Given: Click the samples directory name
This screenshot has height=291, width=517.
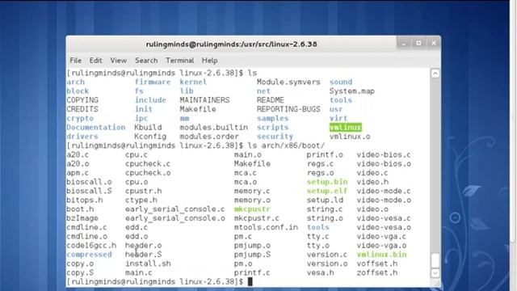Looking at the screenshot, I should tap(273, 118).
